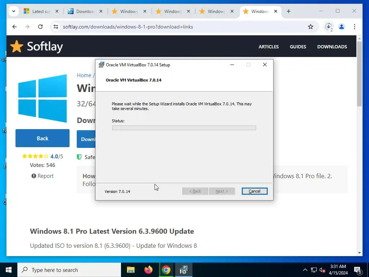Viewport: 369px width, 277px height.
Task: Click the taskbar clock showing 3:31 AM
Action: click(338, 270)
